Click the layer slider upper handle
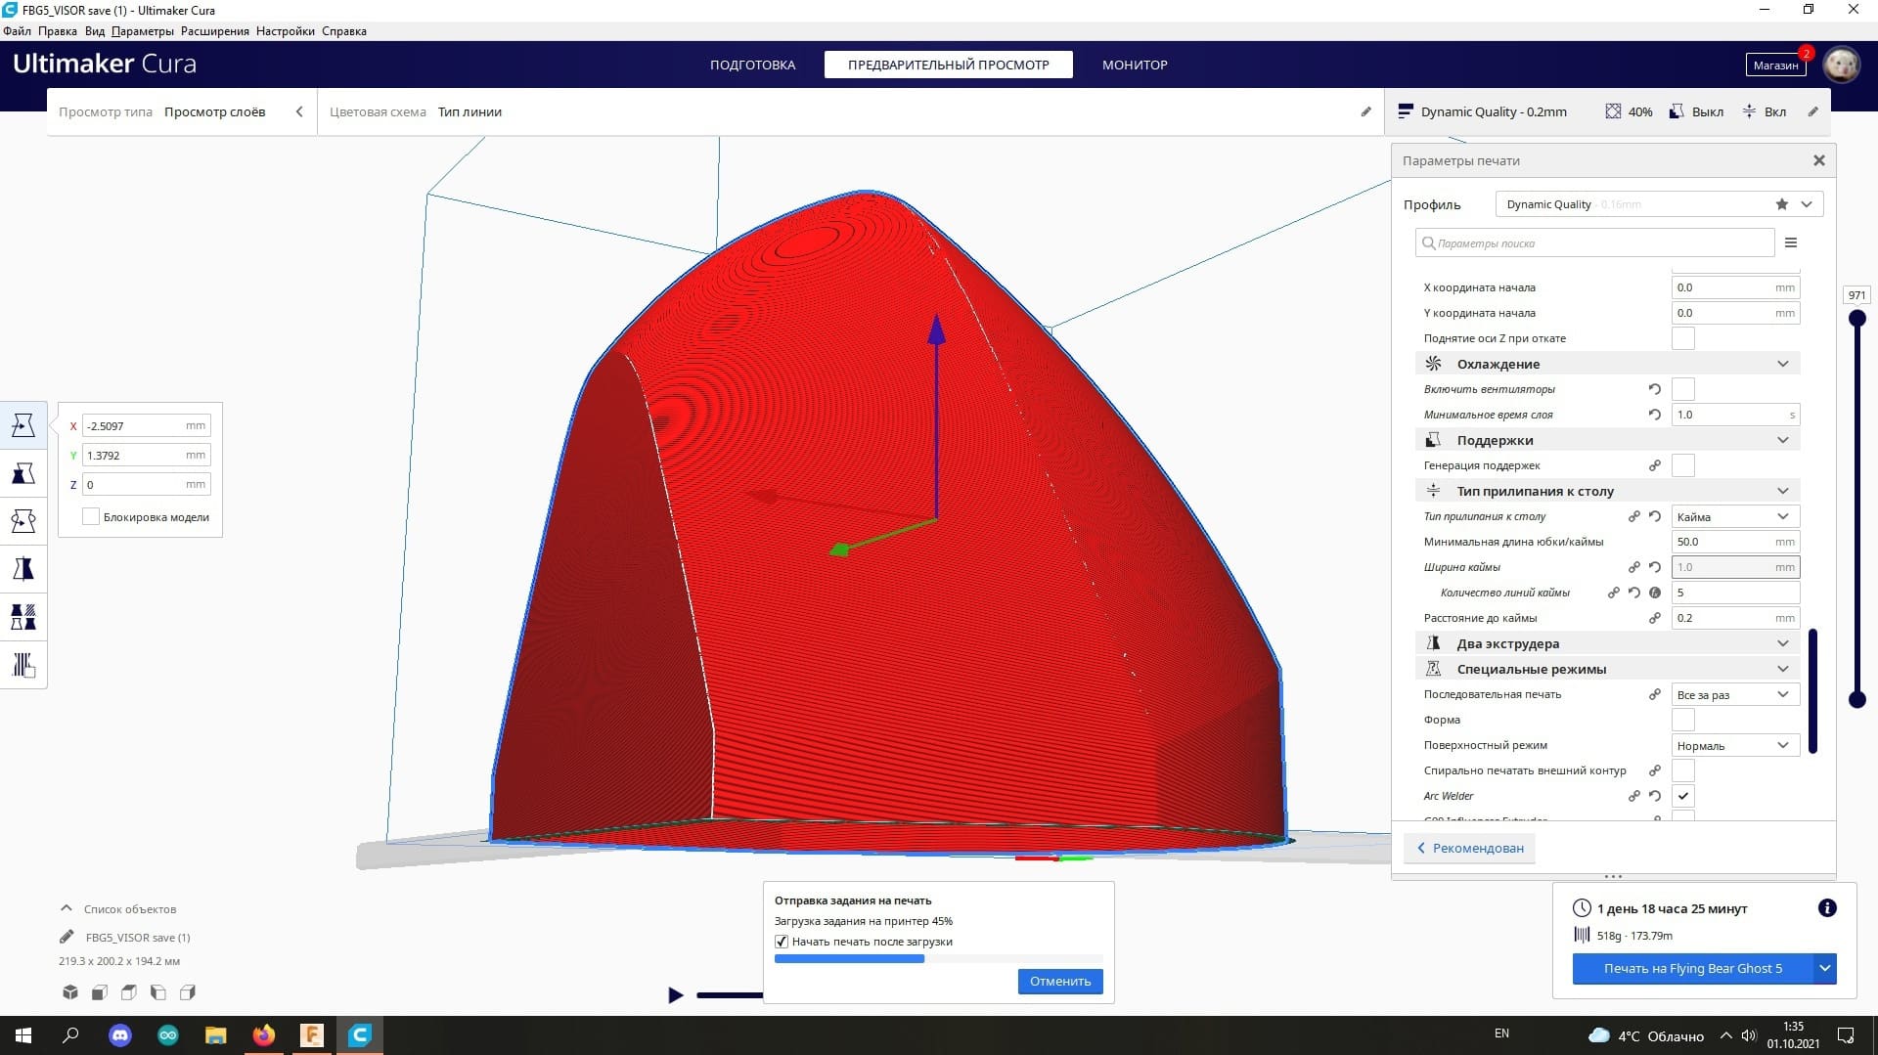Screen dimensions: 1878x1055 pos(1857,318)
